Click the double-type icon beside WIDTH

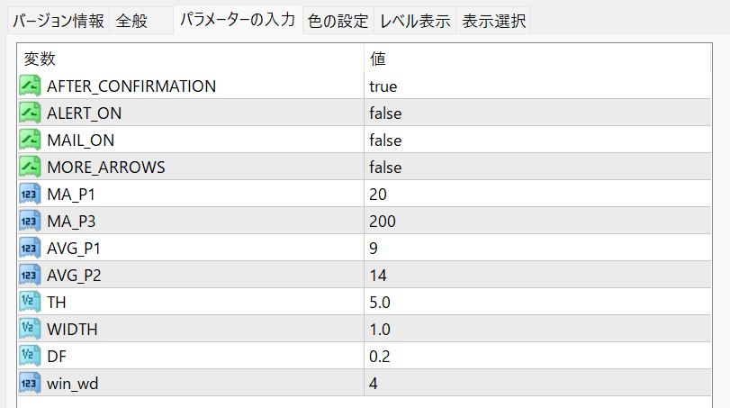[31, 330]
